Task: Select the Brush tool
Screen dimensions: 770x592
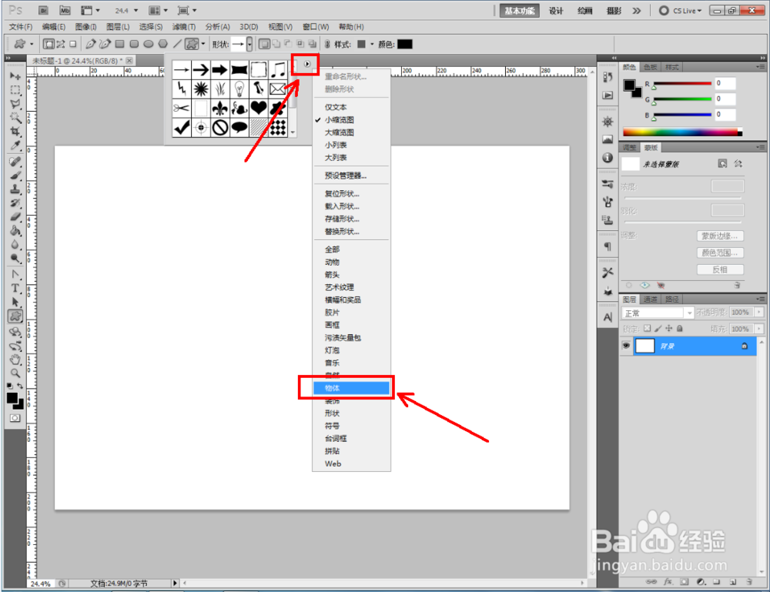Action: pos(15,176)
